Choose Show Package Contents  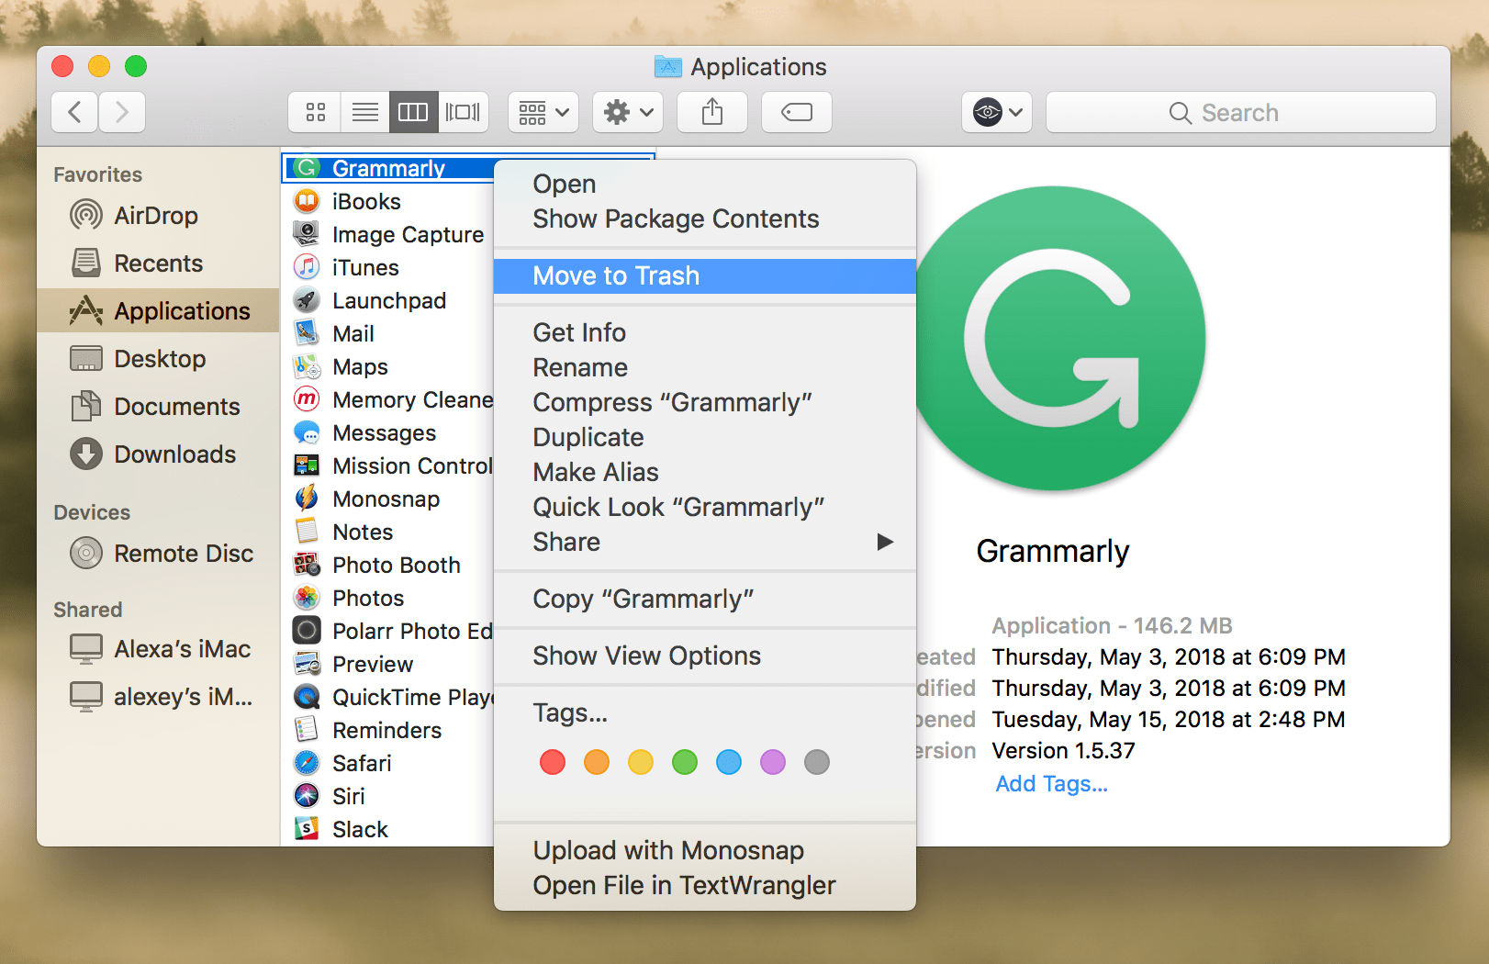(705, 219)
